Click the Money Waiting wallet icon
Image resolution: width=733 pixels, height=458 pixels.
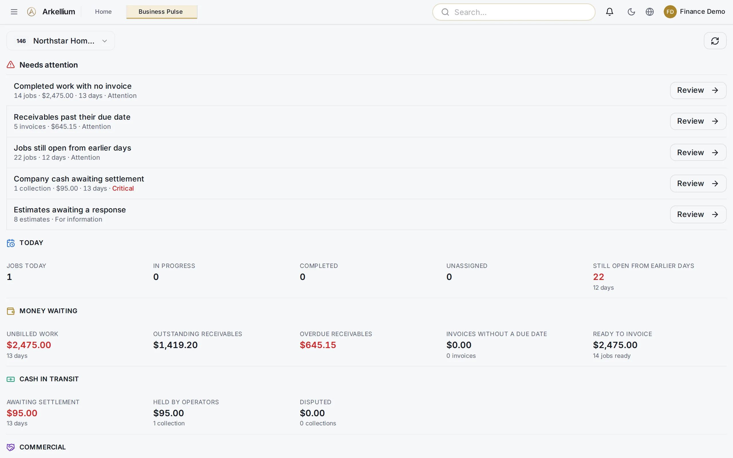[11, 311]
